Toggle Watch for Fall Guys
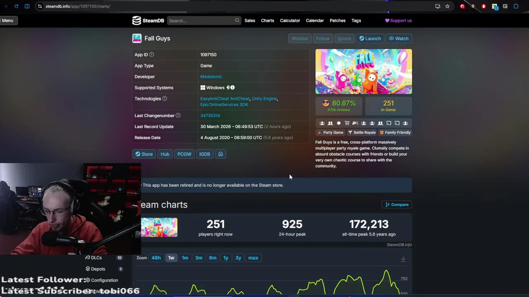 (398, 38)
